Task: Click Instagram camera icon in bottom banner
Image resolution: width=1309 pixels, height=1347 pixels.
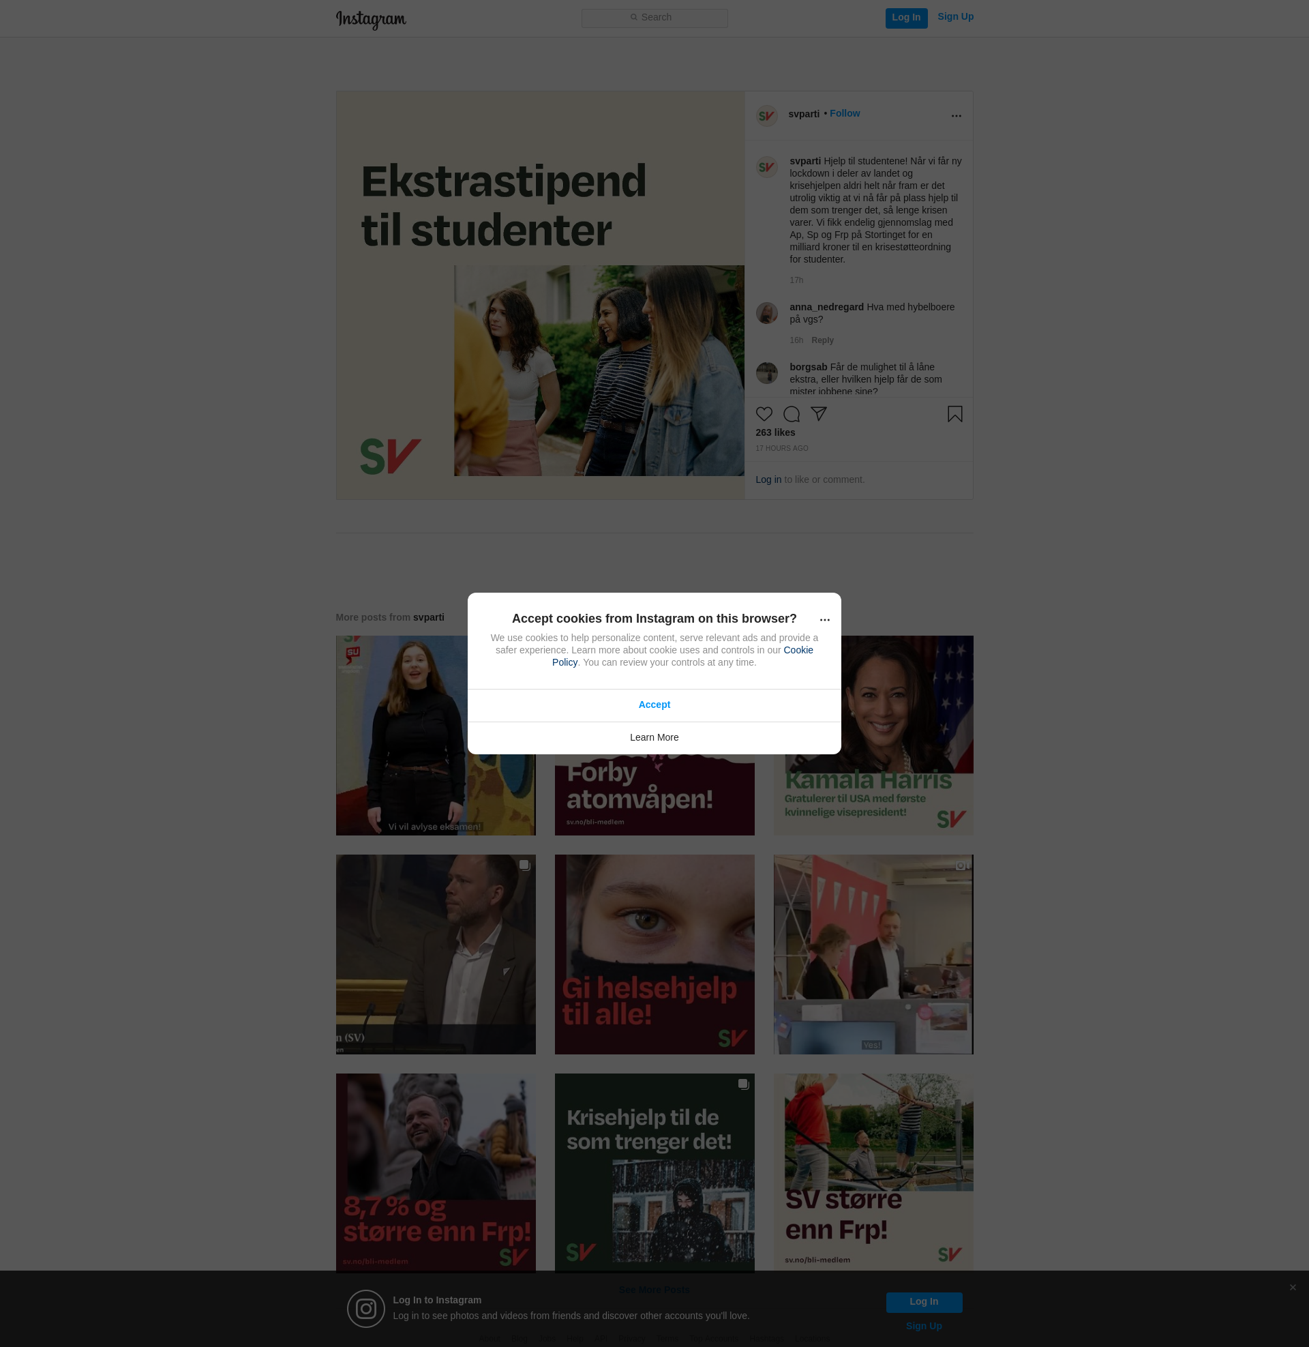Action: click(365, 1309)
